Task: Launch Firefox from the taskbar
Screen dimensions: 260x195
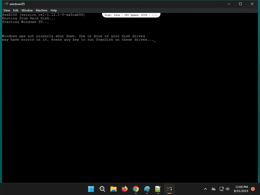Action: point(124,189)
